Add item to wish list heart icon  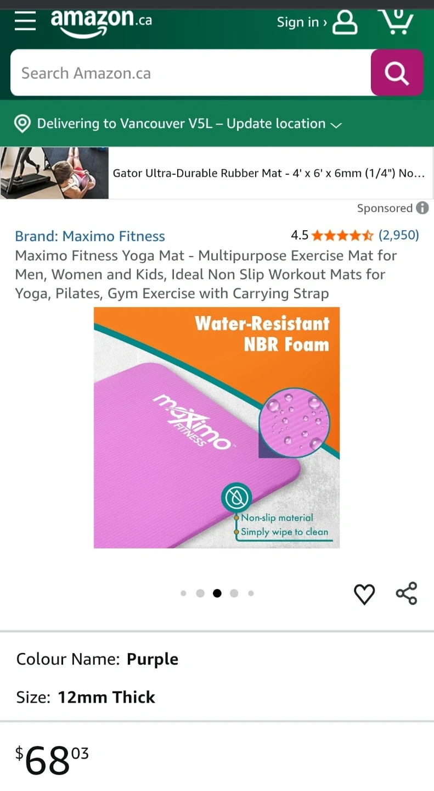tap(364, 594)
